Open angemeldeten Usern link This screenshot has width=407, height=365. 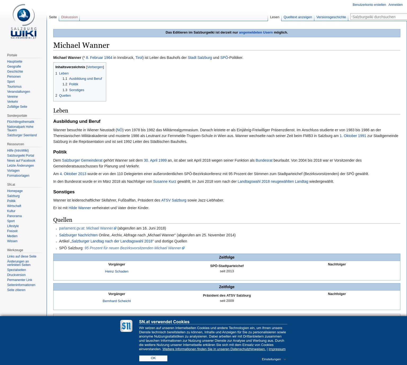coord(256,32)
